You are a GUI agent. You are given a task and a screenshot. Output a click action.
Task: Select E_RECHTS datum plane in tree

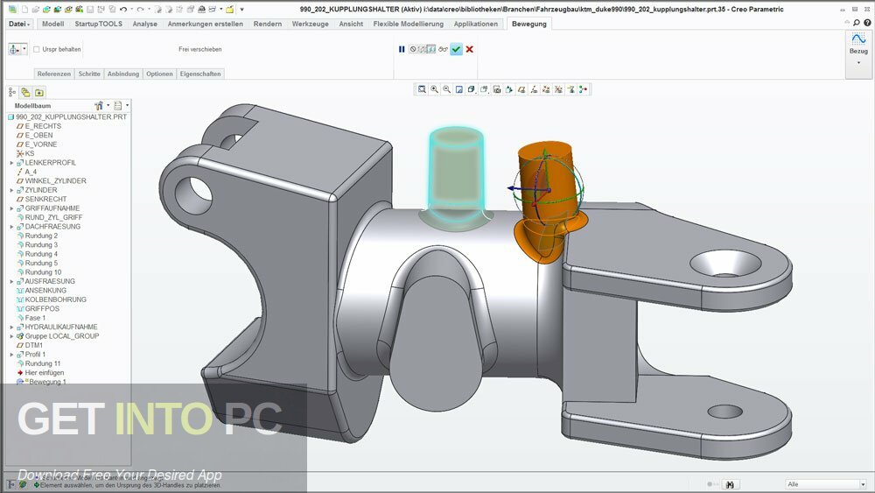[x=43, y=126]
